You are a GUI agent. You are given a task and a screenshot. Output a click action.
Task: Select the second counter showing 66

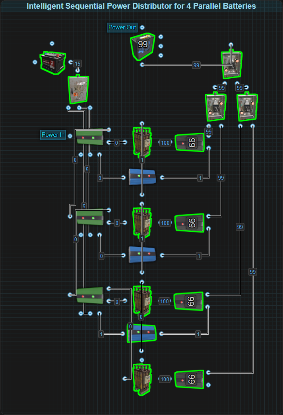click(x=190, y=223)
